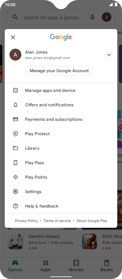The width and height of the screenshot is (122, 279).
Task: Open the Genshin Impact app thumbnail
Action: 16,241
